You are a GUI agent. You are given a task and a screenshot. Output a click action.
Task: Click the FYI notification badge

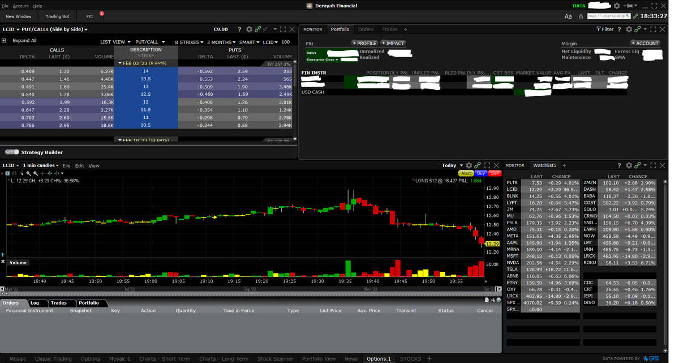[x=101, y=13]
